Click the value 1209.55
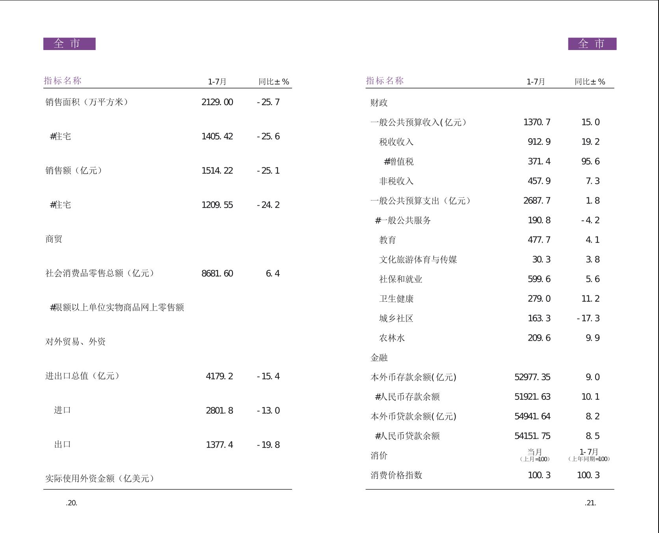This screenshot has height=533, width=659. click(217, 205)
